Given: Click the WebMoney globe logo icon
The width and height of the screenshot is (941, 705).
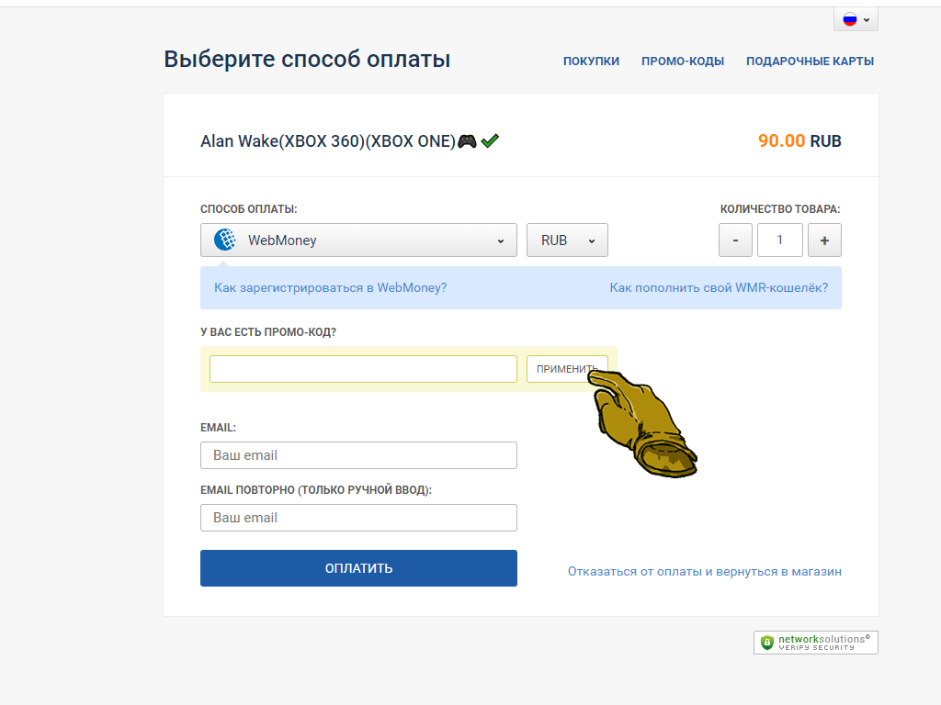Looking at the screenshot, I should (x=225, y=240).
